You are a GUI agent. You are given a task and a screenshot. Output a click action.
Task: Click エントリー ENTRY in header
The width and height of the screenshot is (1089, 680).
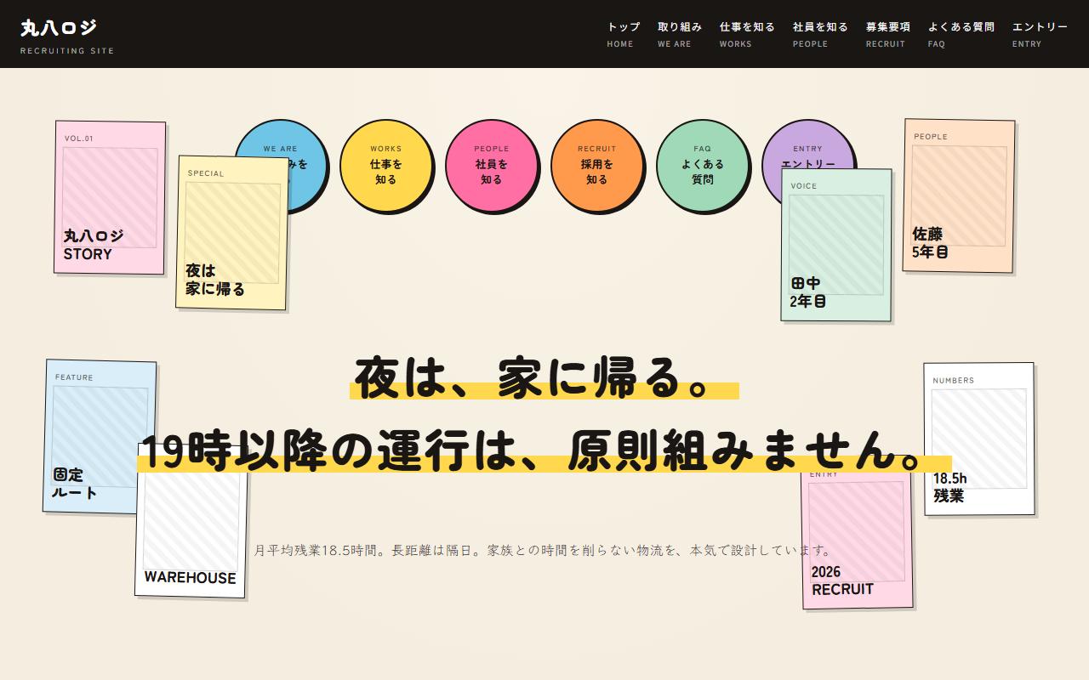1040,34
